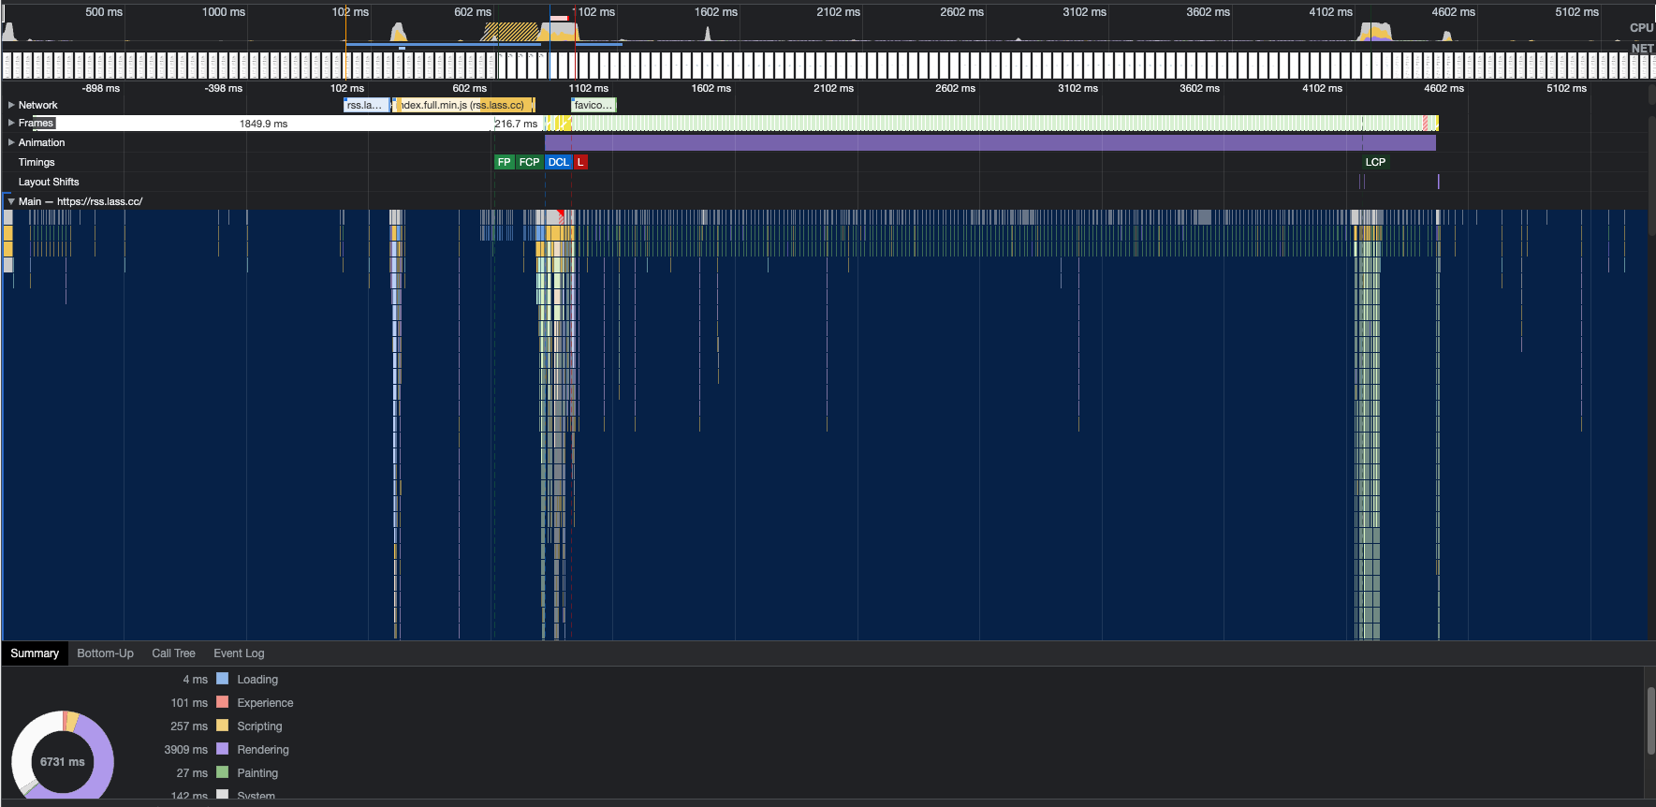Click the blue DCL marker
Image resolution: width=1656 pixels, height=807 pixels.
coord(558,162)
